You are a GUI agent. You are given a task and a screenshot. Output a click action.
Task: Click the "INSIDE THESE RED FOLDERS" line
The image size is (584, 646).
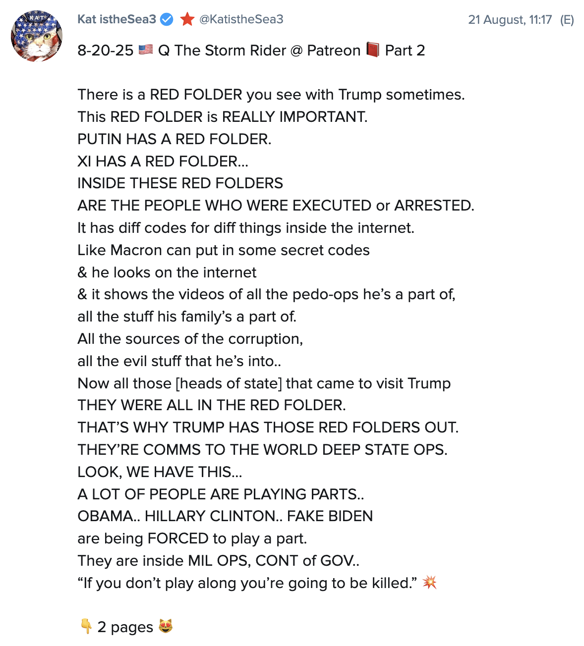180,183
